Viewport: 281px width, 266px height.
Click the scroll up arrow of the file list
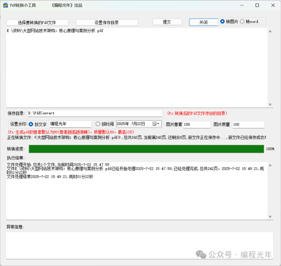pyautogui.click(x=270, y=31)
